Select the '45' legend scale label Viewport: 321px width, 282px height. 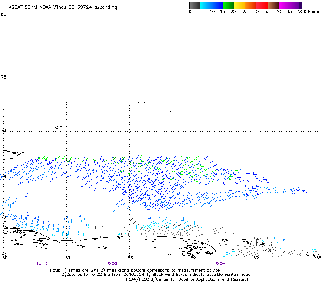(x=289, y=12)
